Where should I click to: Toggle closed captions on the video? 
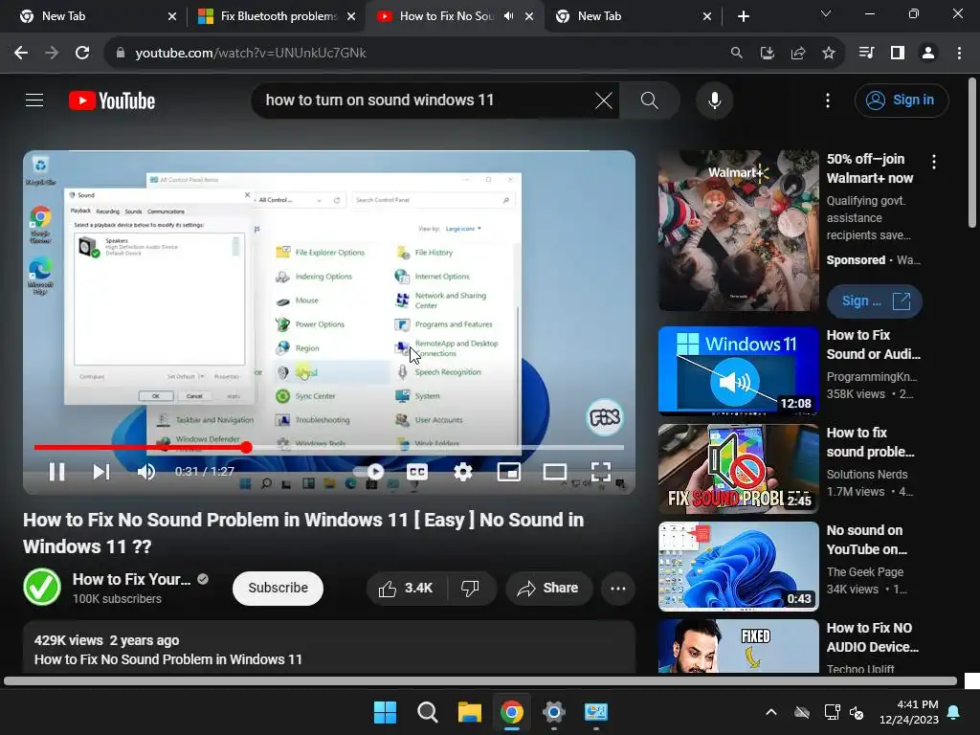(417, 472)
